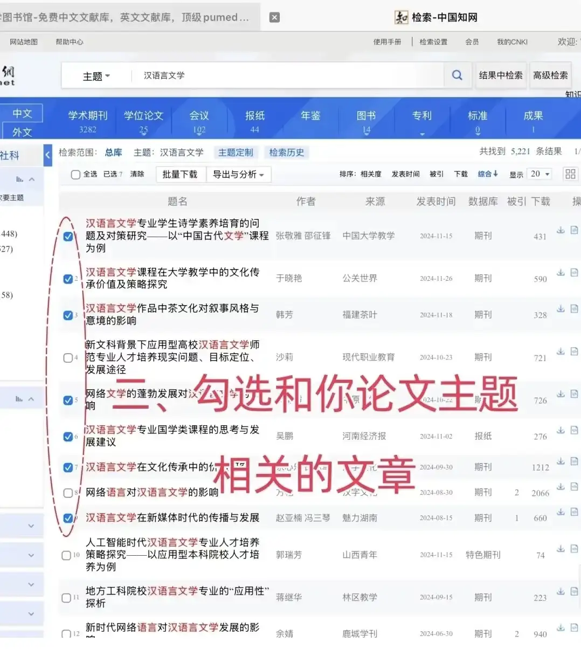The width and height of the screenshot is (581, 649).
Task: Switch to grid layout via the grid view icon
Action: 570,174
